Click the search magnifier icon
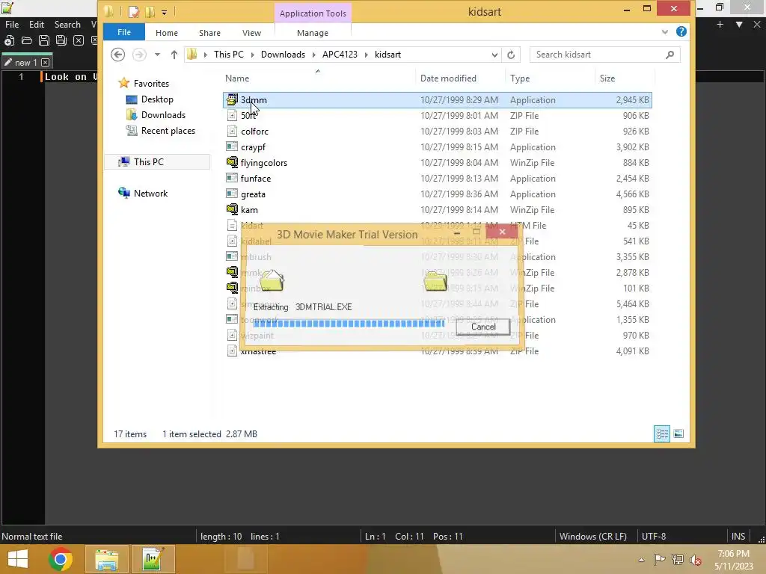This screenshot has width=766, height=574. pyautogui.click(x=670, y=55)
